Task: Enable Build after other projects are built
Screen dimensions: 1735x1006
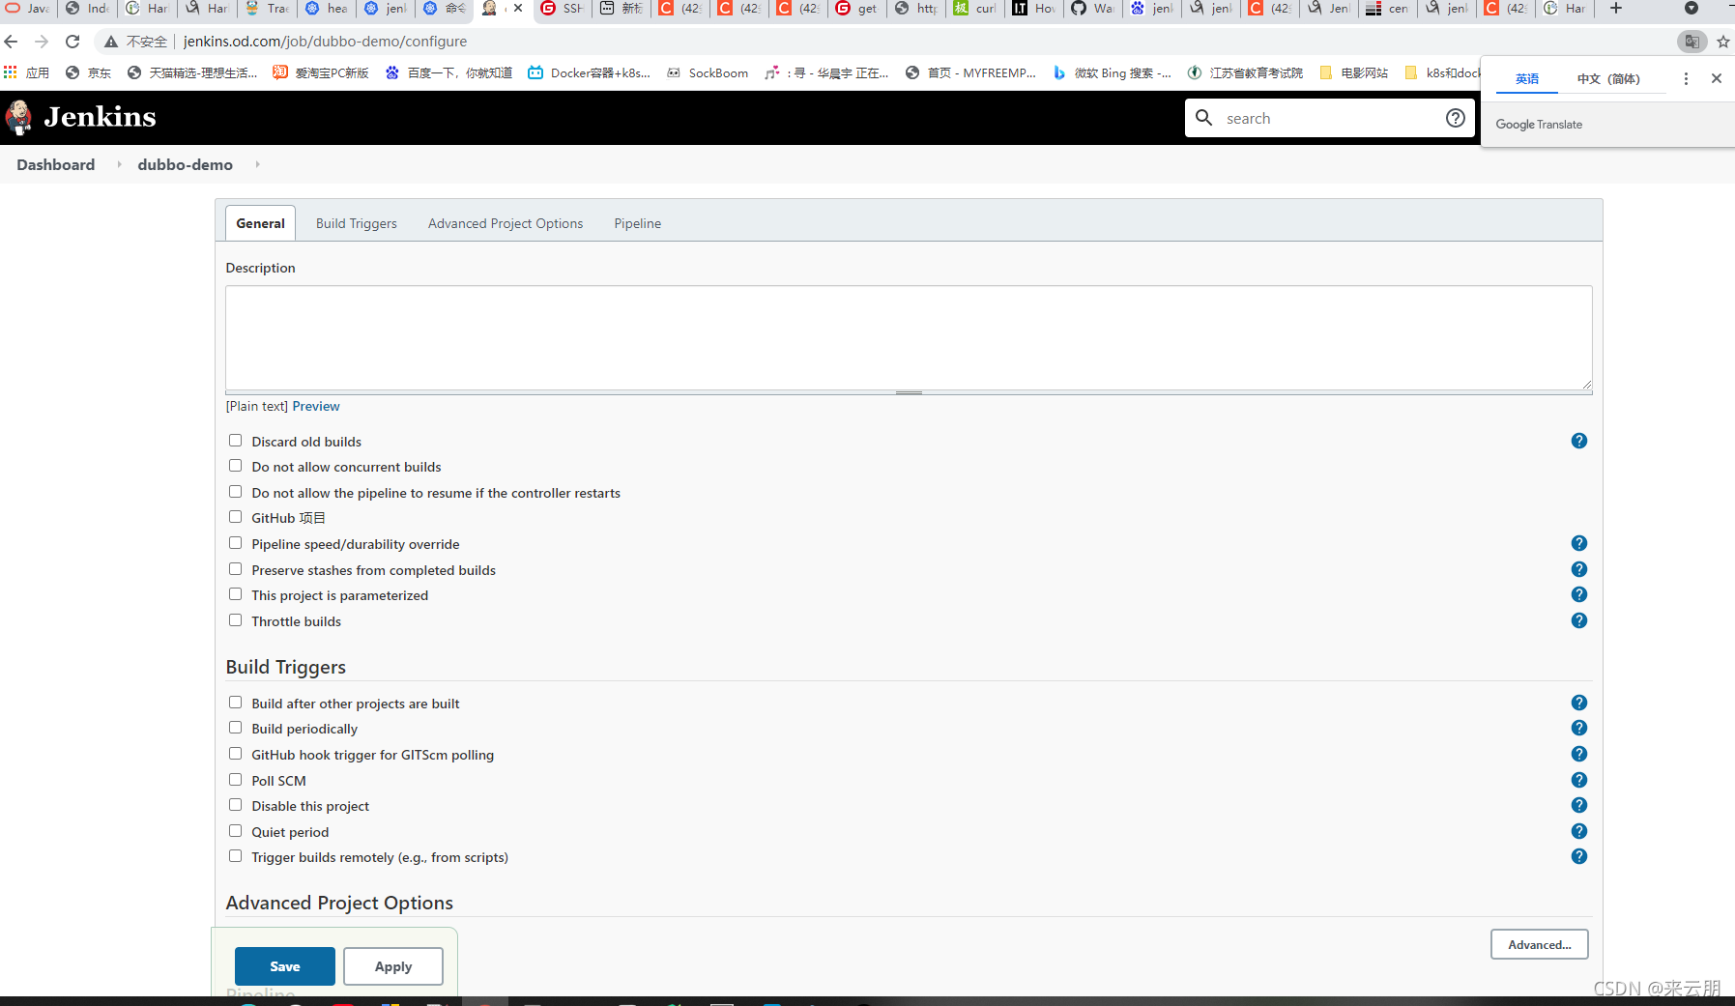Action: click(x=235, y=703)
